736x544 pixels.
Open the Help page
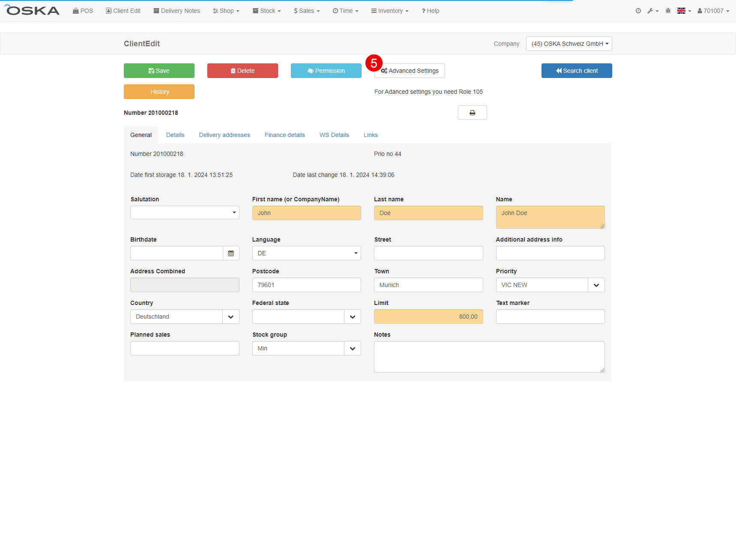coord(431,11)
